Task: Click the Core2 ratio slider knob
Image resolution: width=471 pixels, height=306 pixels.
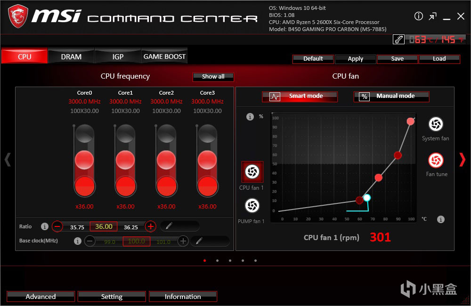Action: tap(166, 160)
